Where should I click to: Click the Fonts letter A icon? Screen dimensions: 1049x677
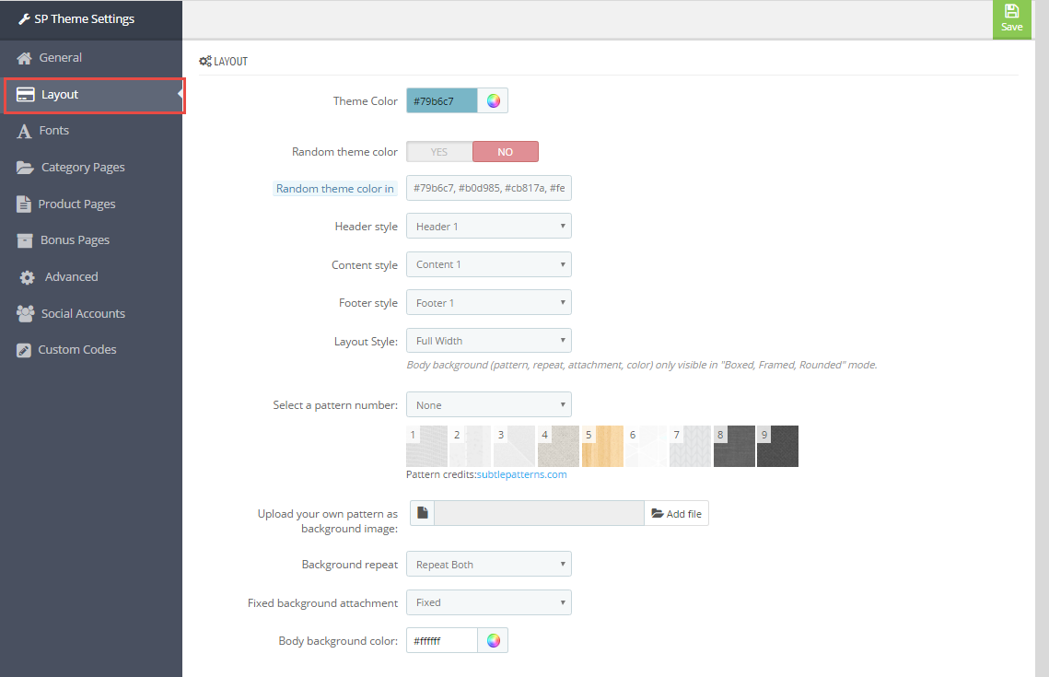[x=24, y=131]
